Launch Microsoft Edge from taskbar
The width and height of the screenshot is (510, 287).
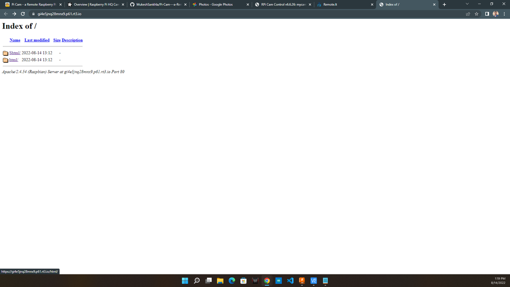click(x=232, y=281)
